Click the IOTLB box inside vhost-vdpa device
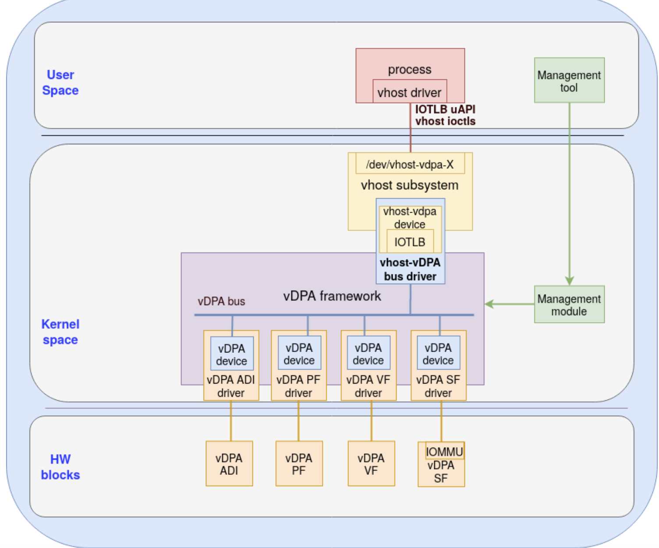The height and width of the screenshot is (548, 659). pos(410,241)
